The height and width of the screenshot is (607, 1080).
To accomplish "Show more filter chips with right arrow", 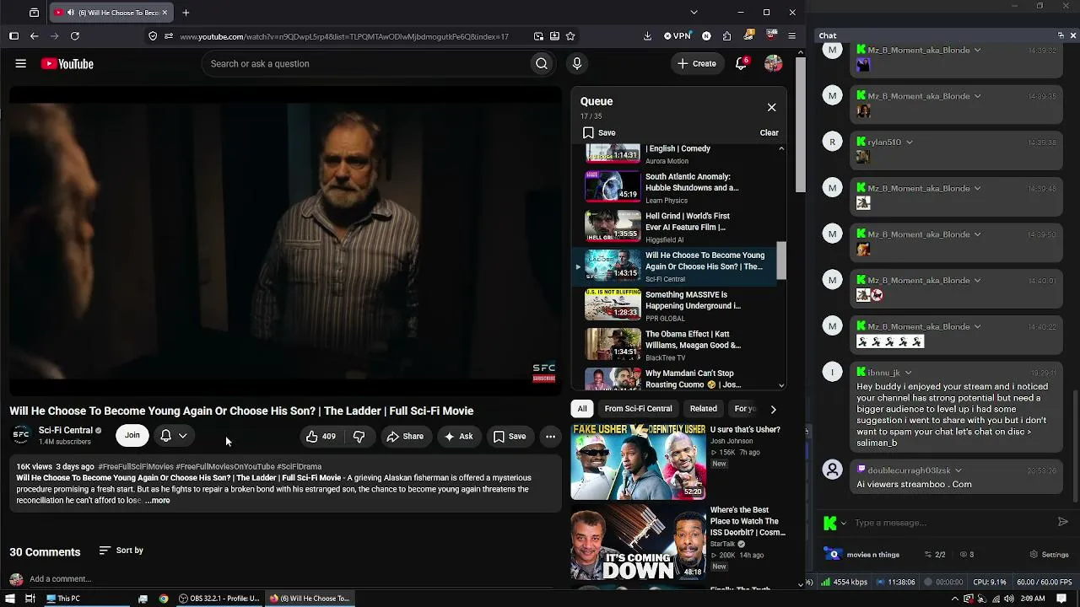I will (x=773, y=409).
